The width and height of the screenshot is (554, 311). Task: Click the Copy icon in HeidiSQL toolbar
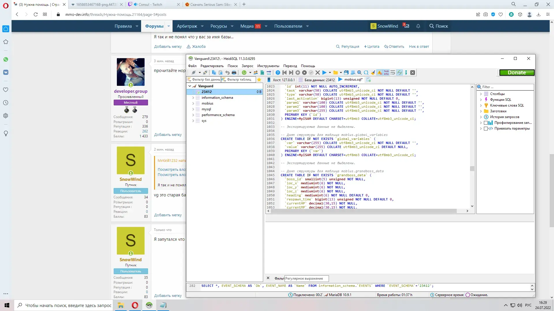coord(214,73)
